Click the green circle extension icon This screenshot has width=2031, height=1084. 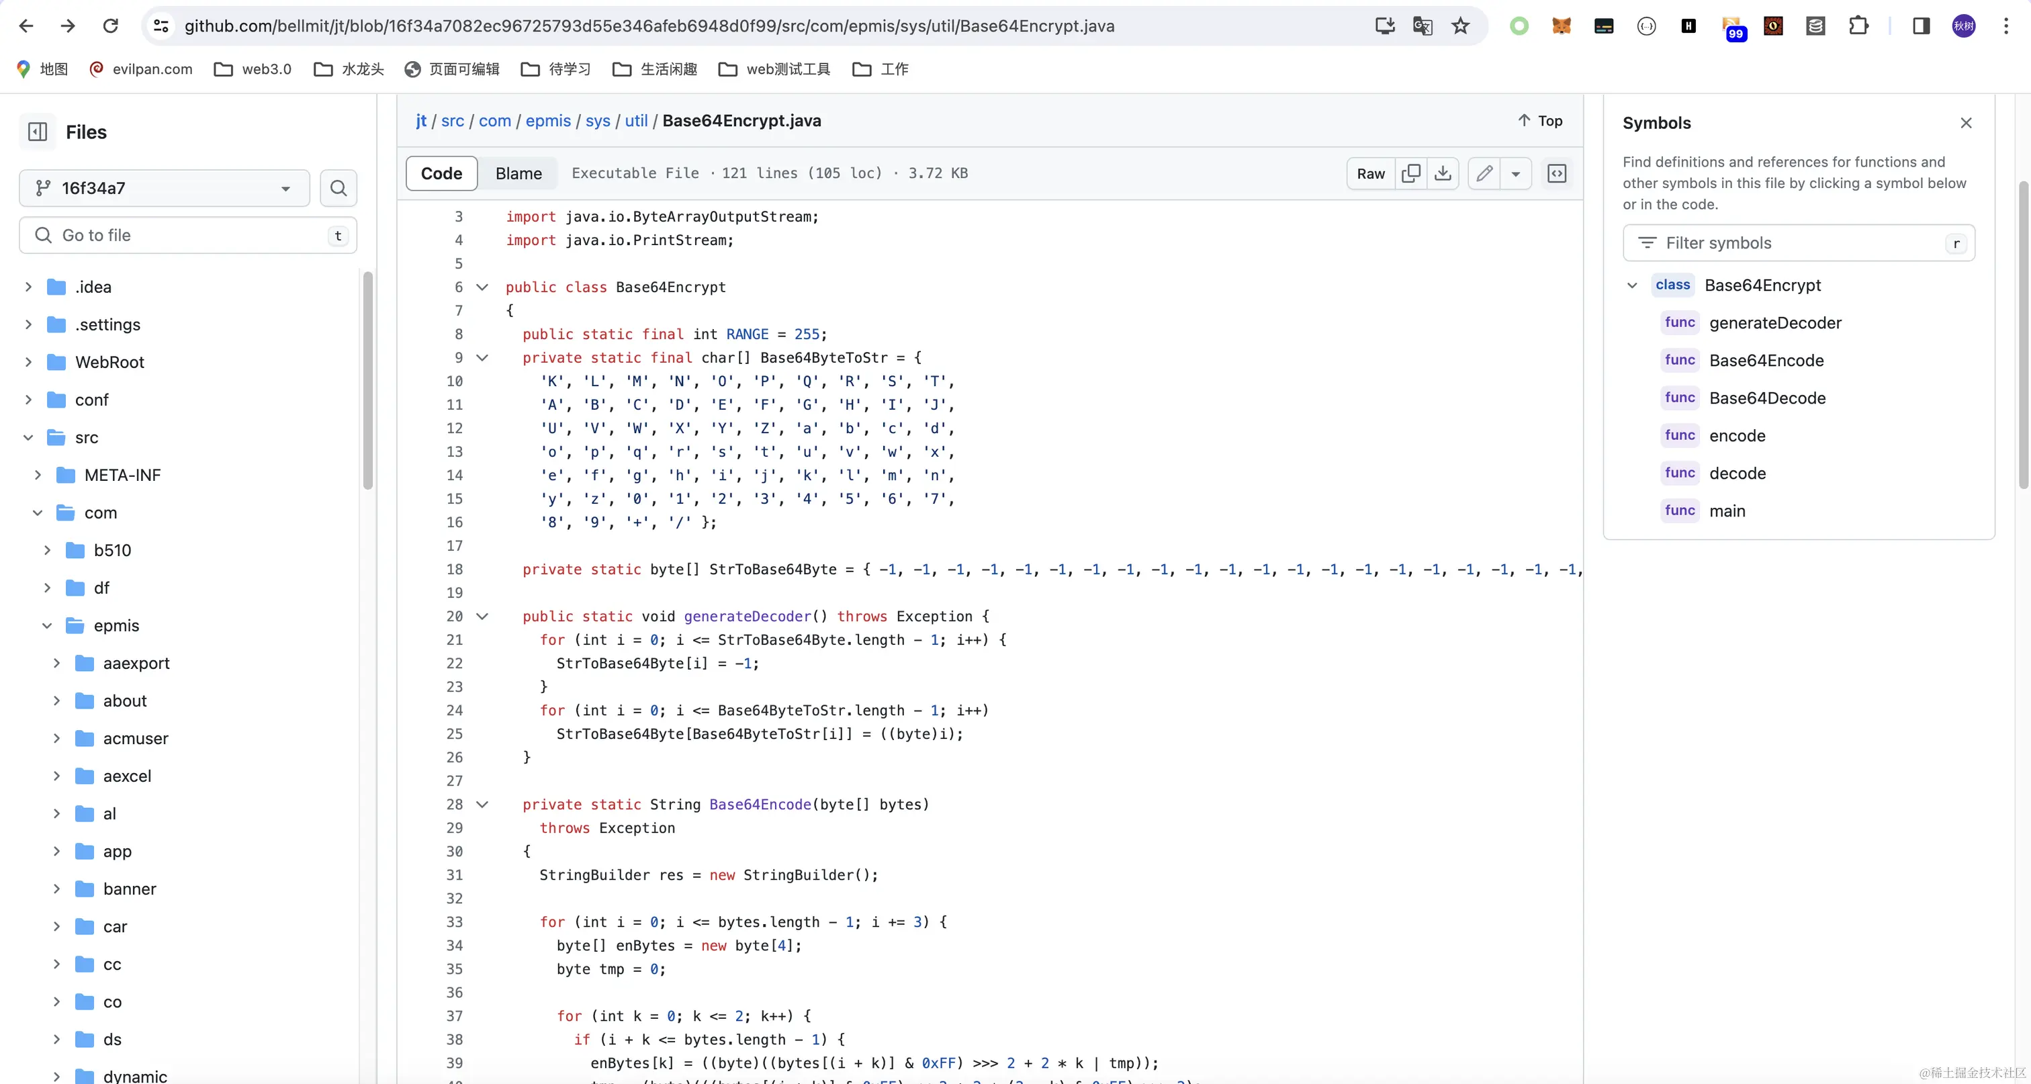[x=1519, y=26]
